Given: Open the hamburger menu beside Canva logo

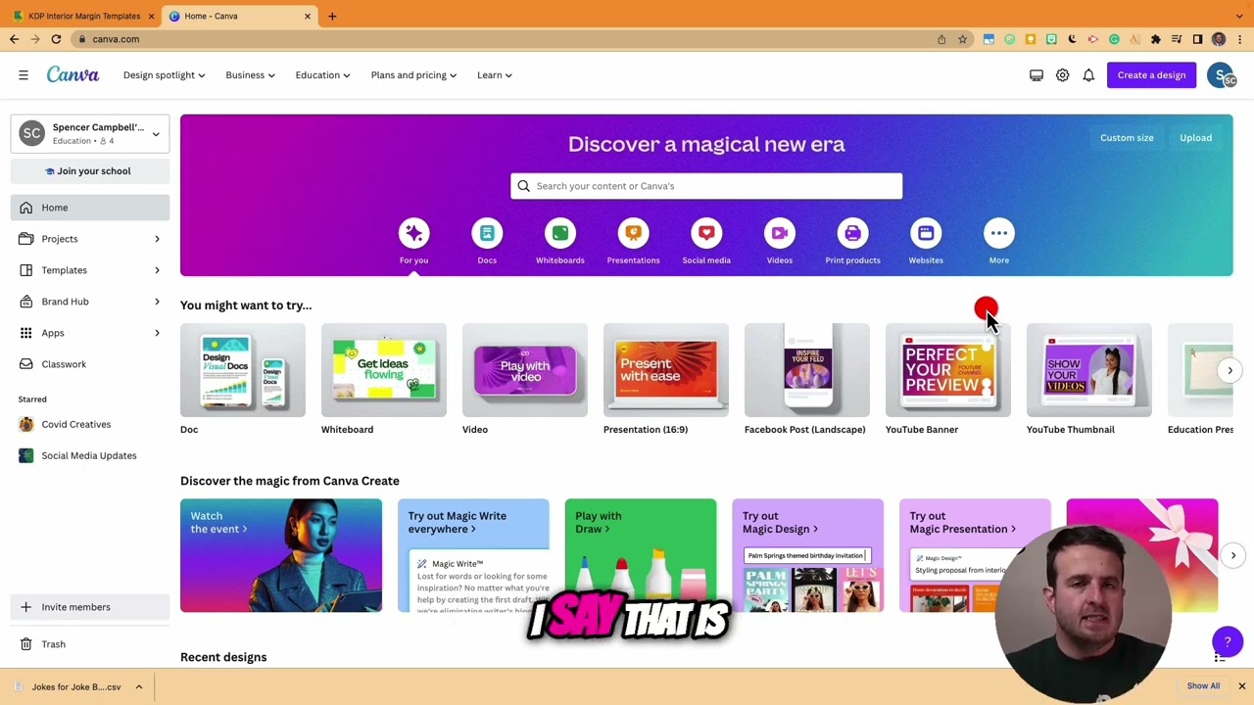Looking at the screenshot, I should 24,75.
